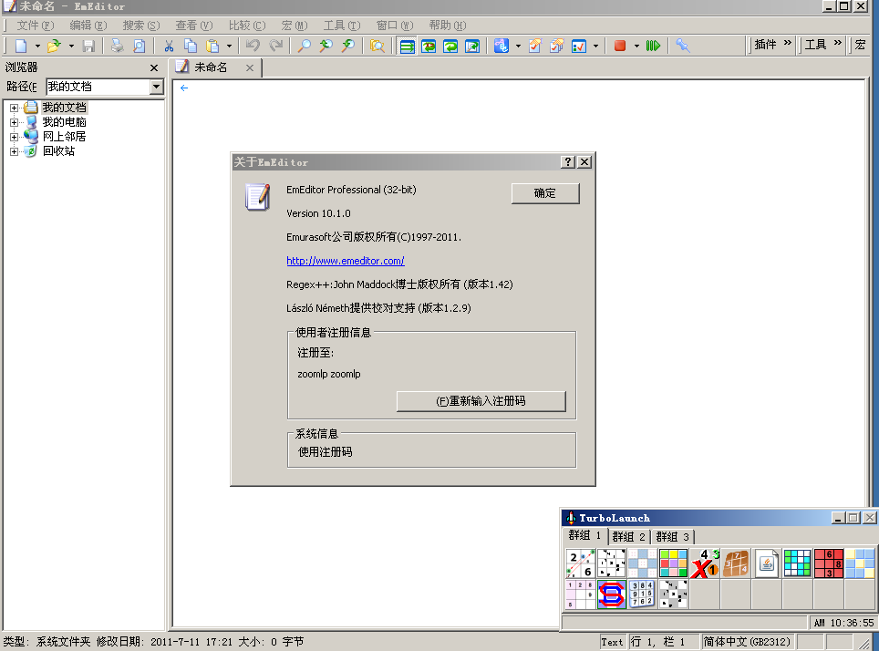Select 回收站 in the browser tree
This screenshot has width=879, height=651.
pos(59,151)
